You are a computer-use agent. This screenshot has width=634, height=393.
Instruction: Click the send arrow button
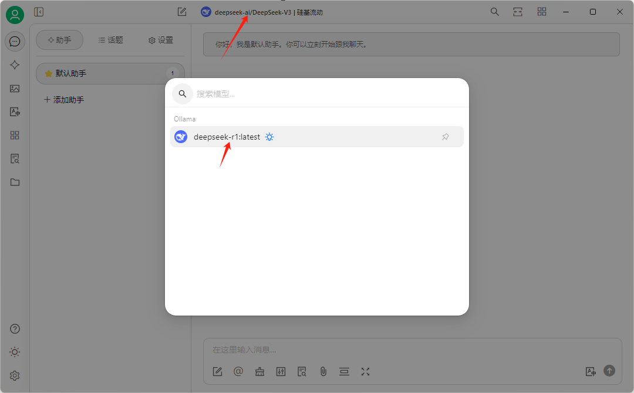[x=609, y=370]
